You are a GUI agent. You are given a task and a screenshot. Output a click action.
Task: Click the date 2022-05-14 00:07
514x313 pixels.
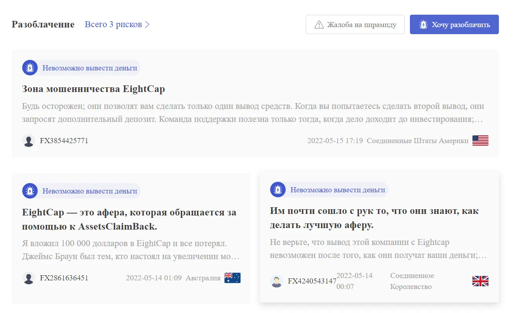click(355, 281)
